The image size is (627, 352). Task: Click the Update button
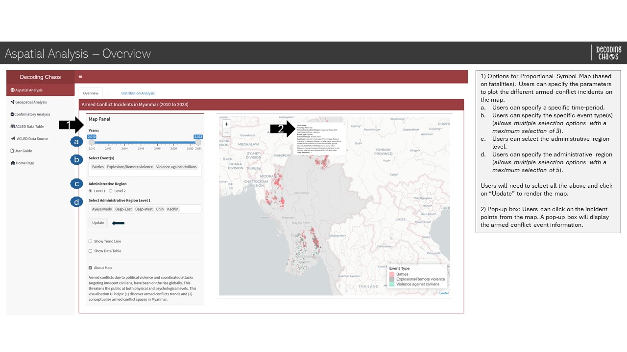[x=98, y=223]
